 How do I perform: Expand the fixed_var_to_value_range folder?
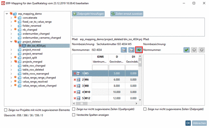11,22
